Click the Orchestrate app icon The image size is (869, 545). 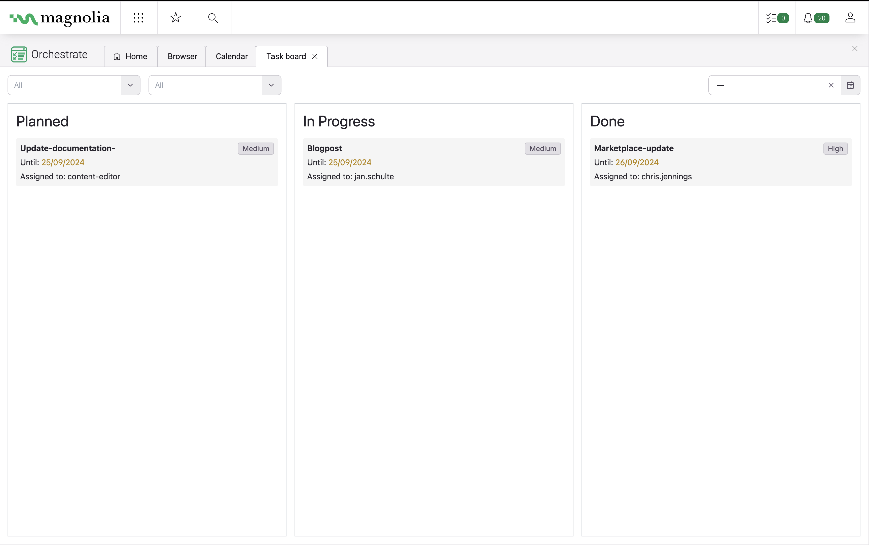click(19, 54)
